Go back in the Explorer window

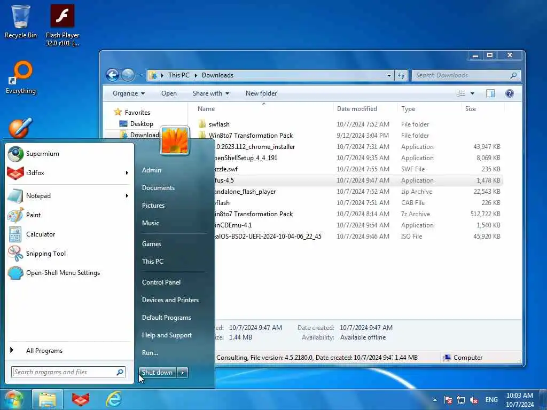(x=112, y=75)
